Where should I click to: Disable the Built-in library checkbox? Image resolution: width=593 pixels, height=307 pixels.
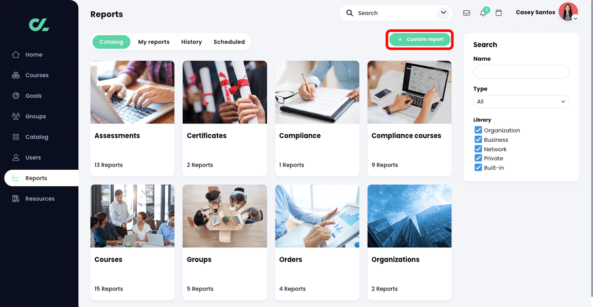point(478,167)
